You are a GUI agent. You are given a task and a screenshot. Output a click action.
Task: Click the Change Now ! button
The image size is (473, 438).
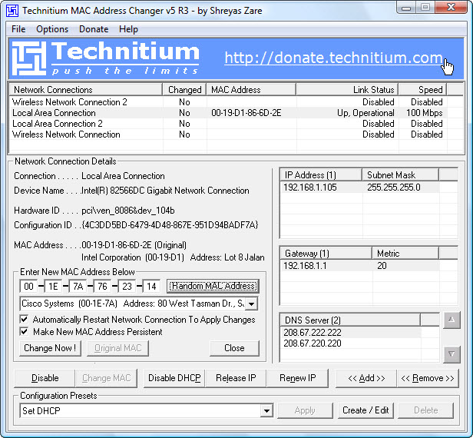[x=50, y=348]
